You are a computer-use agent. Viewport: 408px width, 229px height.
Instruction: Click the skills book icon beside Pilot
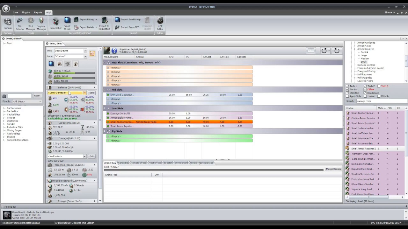[x=92, y=53]
